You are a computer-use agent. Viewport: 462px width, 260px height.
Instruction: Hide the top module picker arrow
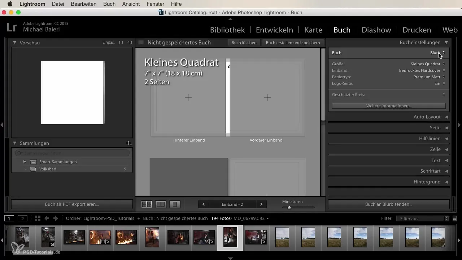[x=231, y=18]
